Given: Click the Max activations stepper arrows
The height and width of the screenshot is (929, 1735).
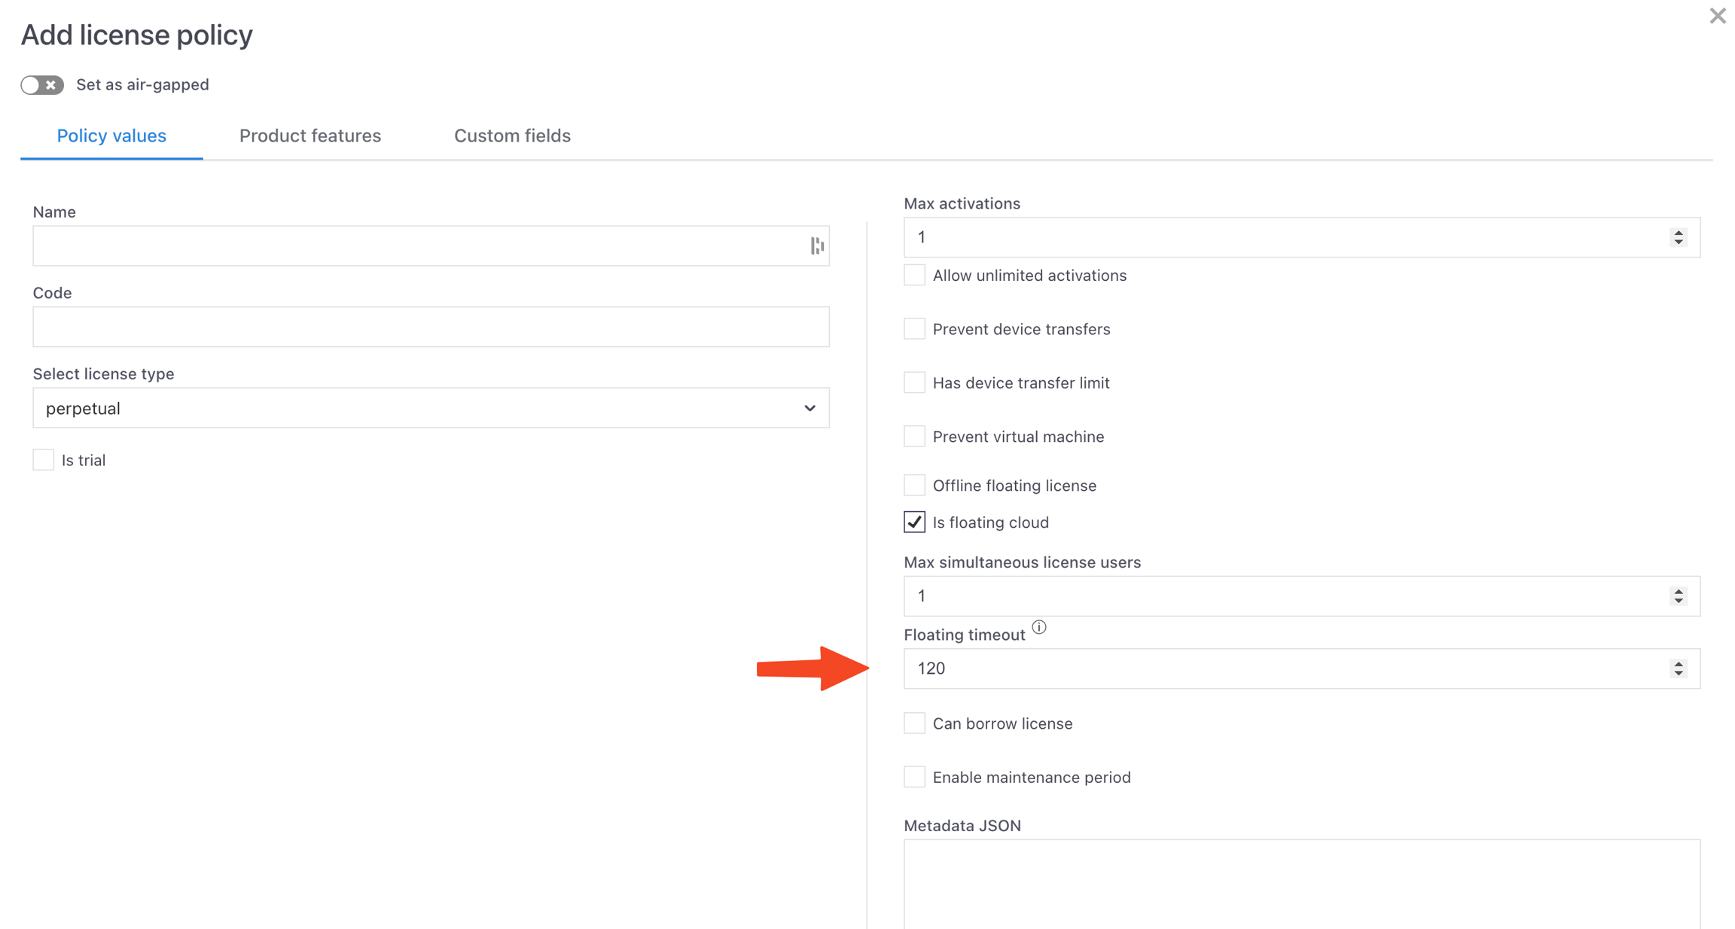Looking at the screenshot, I should pyautogui.click(x=1679, y=237).
